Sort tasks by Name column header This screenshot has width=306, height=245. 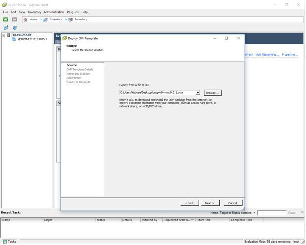pyautogui.click(x=21, y=220)
